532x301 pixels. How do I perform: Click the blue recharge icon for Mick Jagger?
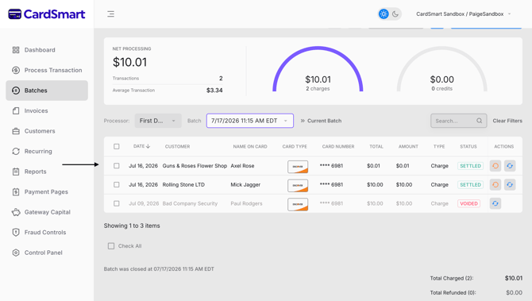(x=510, y=184)
